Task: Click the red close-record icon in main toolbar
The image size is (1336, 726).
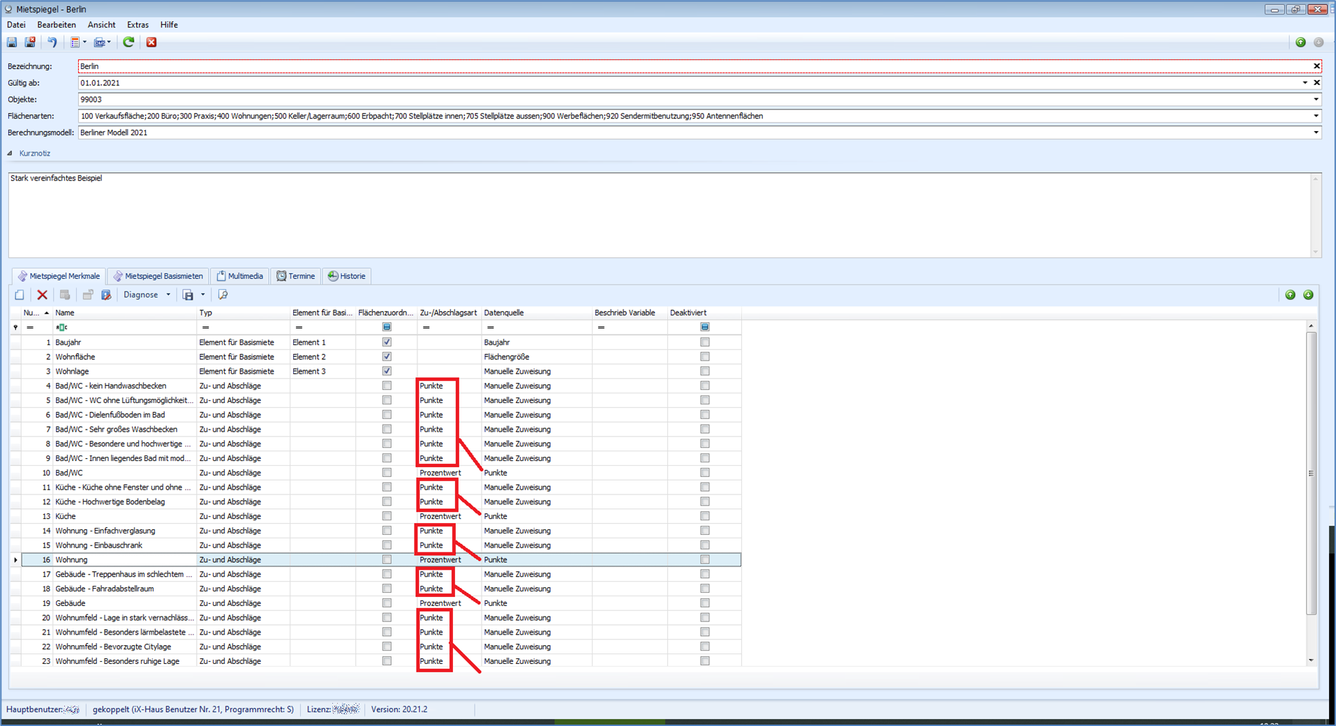Action: (x=151, y=43)
